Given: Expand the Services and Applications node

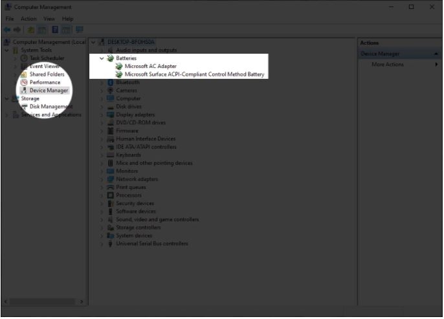Looking at the screenshot, I should (6, 115).
